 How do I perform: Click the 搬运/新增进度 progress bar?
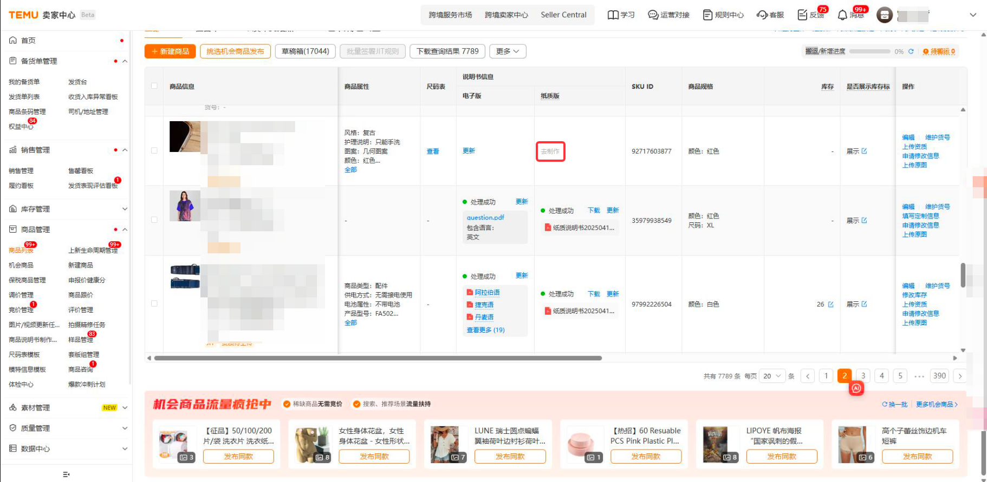(869, 51)
